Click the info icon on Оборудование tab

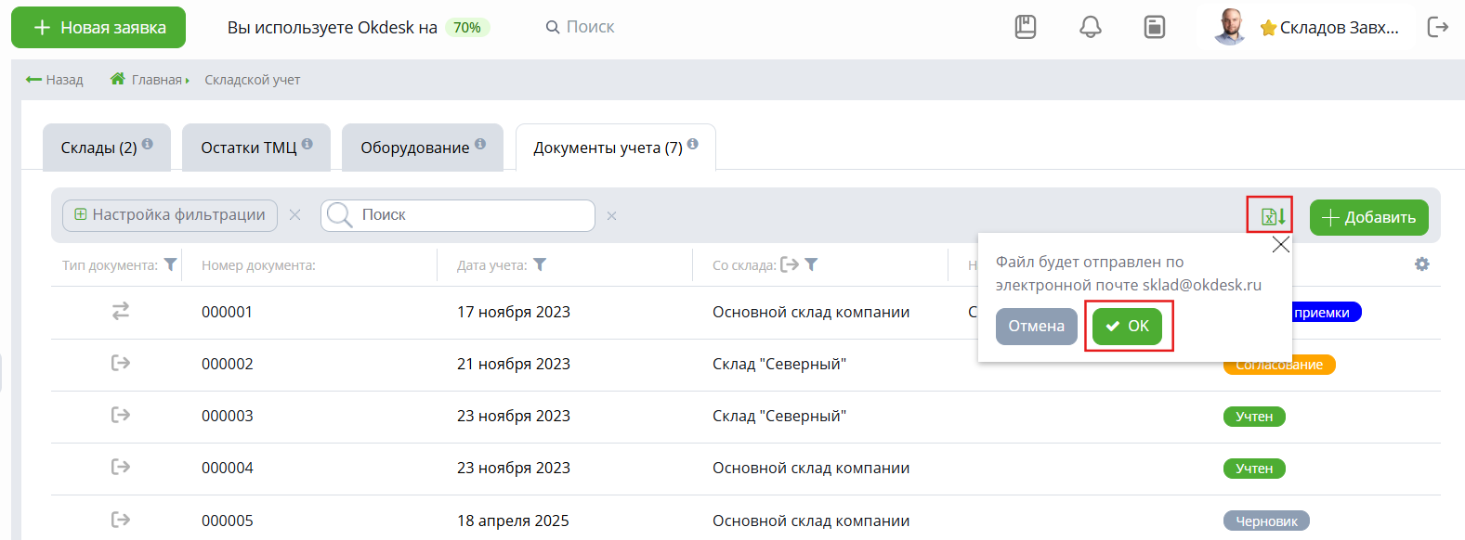pos(480,144)
